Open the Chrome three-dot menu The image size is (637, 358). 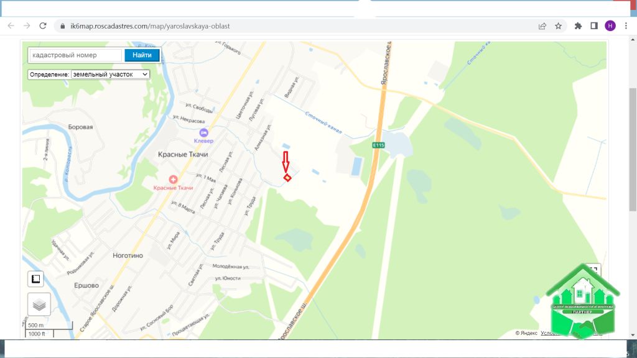point(626,25)
